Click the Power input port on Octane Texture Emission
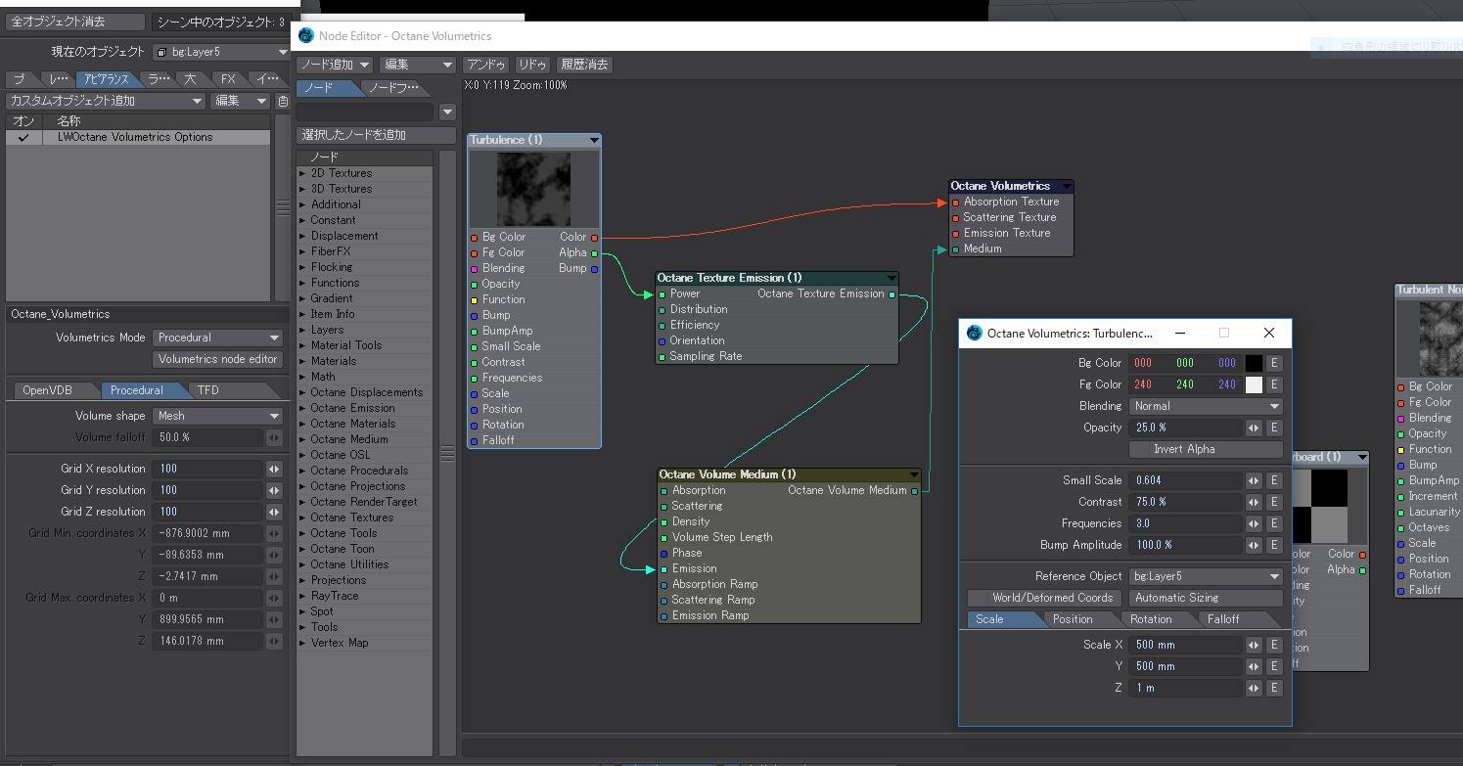This screenshot has width=1463, height=766. point(663,293)
